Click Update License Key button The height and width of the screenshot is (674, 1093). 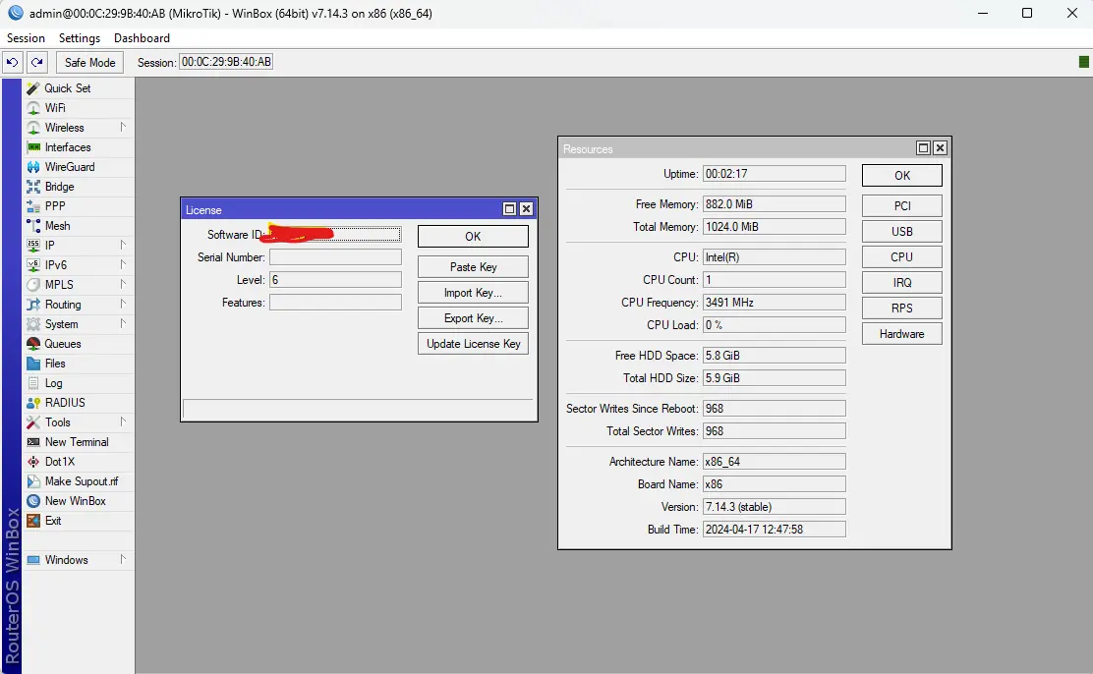(x=473, y=344)
